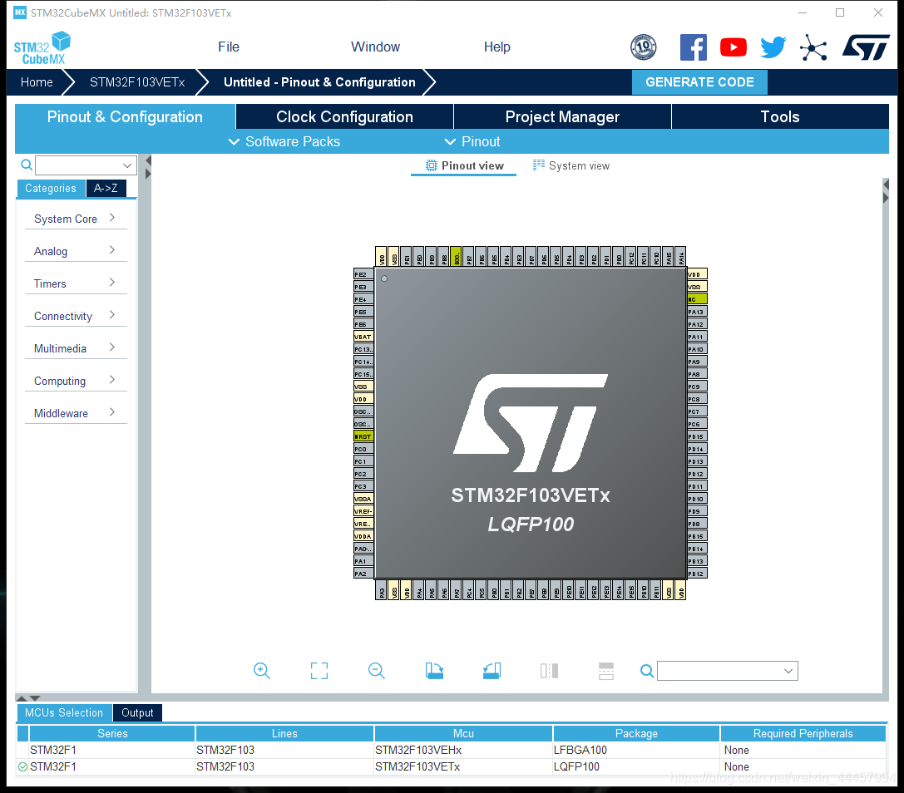Click the STM32CubeMX logo
The height and width of the screenshot is (793, 904).
pyautogui.click(x=42, y=48)
